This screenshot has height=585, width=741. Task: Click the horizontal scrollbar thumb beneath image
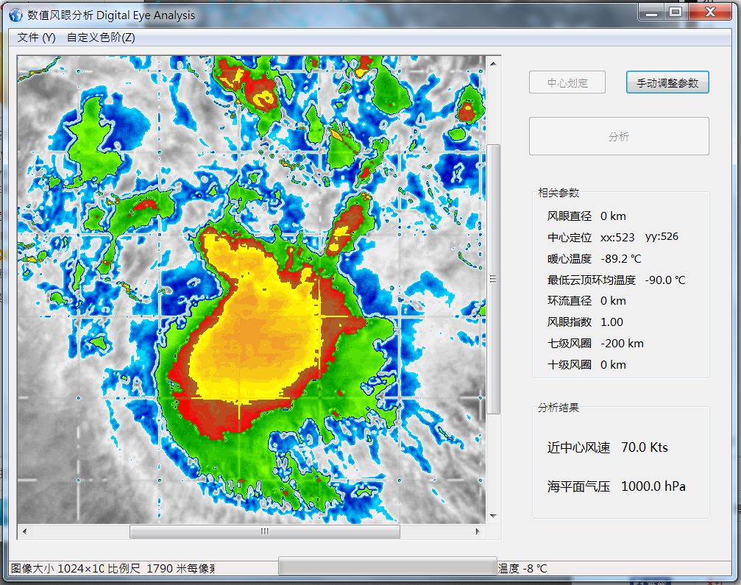(x=265, y=531)
